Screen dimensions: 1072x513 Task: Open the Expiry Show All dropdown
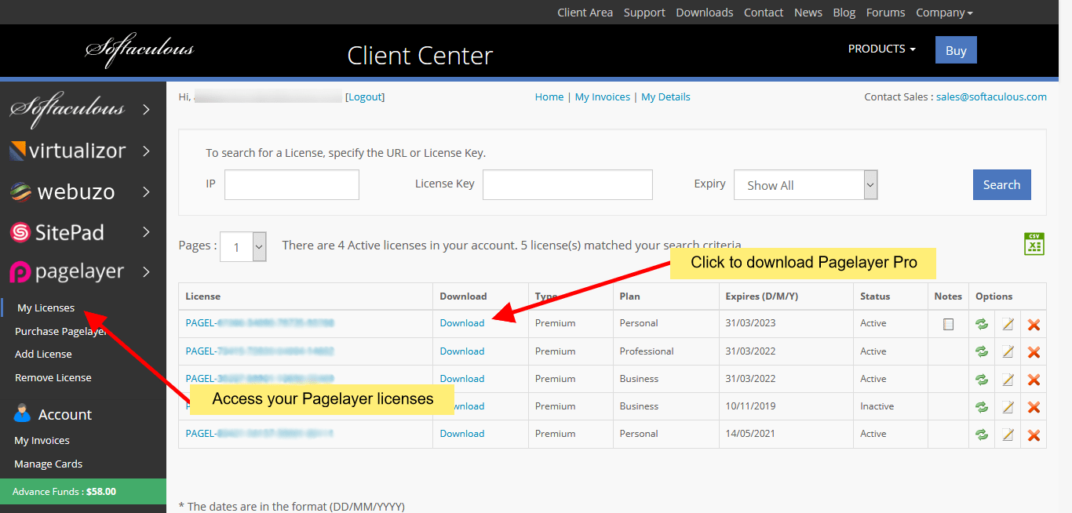805,185
